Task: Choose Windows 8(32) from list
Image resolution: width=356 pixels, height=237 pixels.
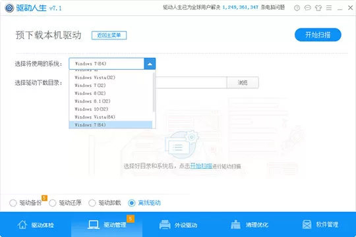Action: click(x=111, y=93)
